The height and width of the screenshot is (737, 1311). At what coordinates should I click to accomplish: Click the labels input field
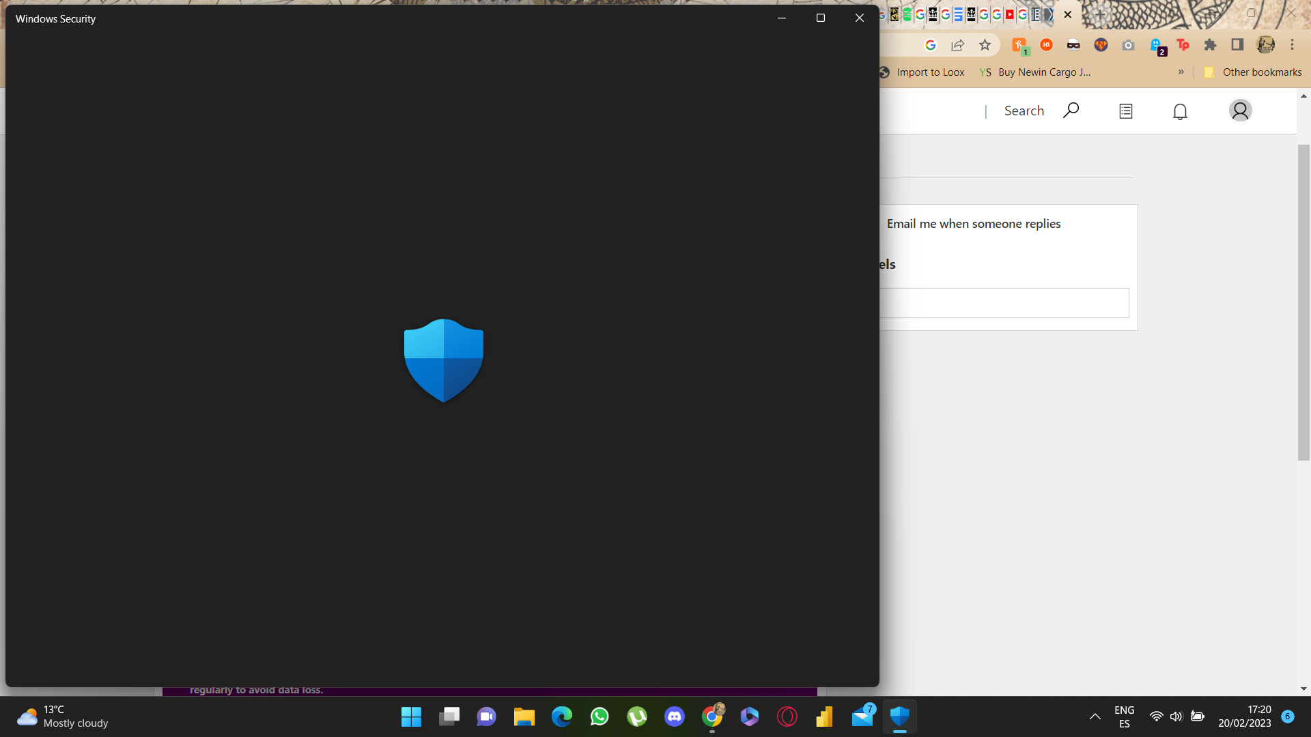(1004, 303)
